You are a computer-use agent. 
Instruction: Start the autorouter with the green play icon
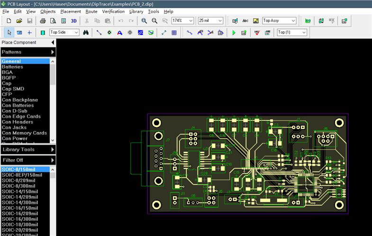(234, 33)
